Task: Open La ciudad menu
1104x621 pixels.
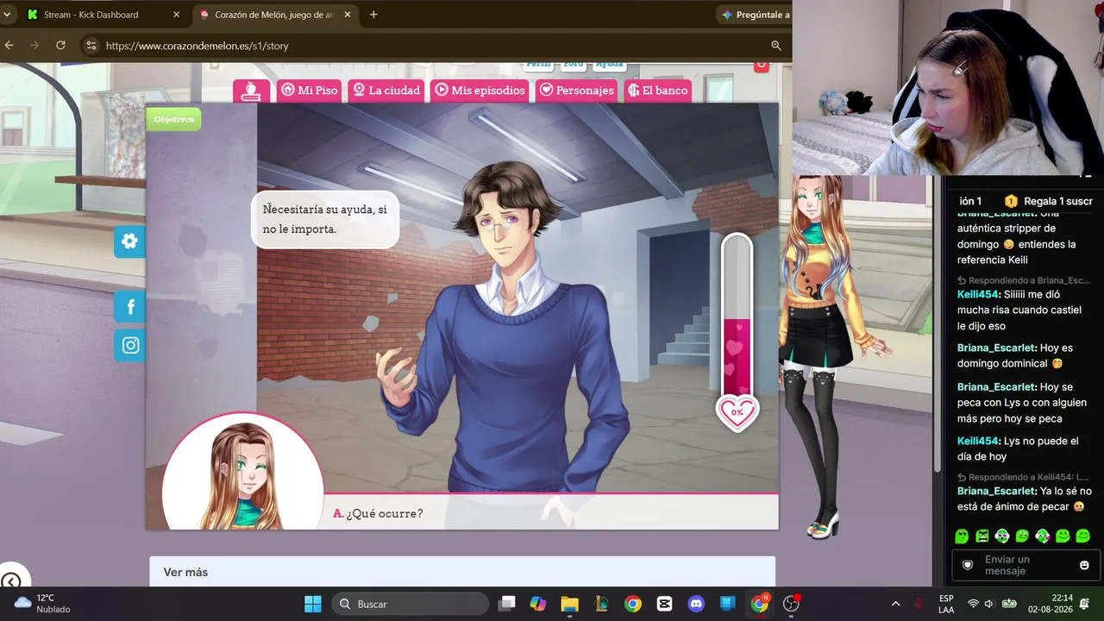Action: point(386,91)
